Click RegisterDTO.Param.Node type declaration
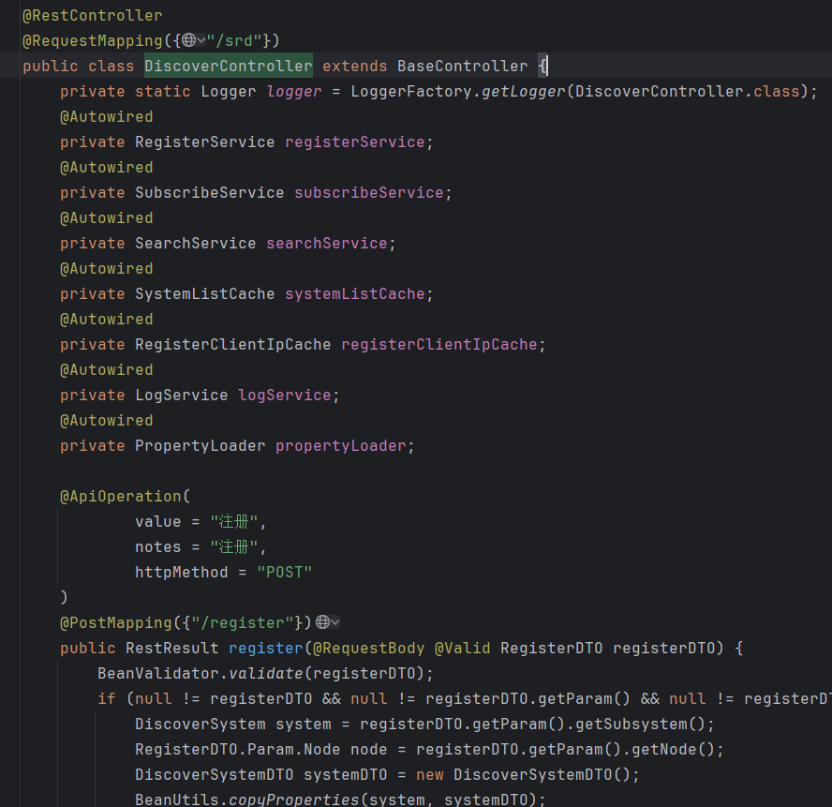This screenshot has height=807, width=832. point(238,749)
